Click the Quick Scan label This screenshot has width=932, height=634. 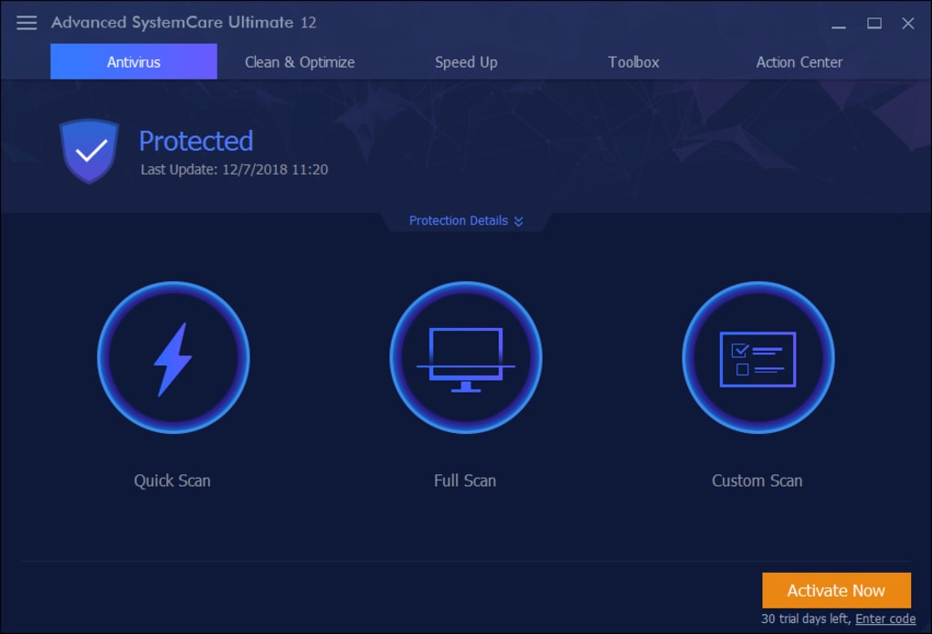click(x=173, y=481)
